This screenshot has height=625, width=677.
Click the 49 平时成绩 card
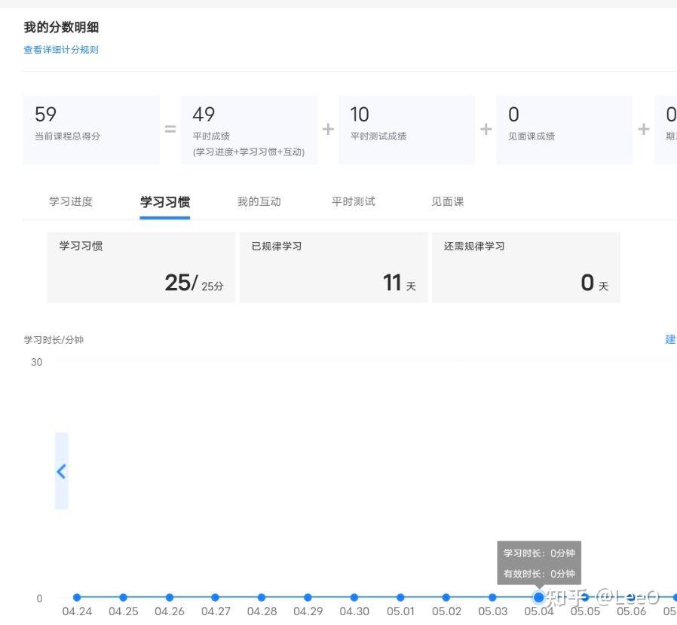click(x=249, y=130)
